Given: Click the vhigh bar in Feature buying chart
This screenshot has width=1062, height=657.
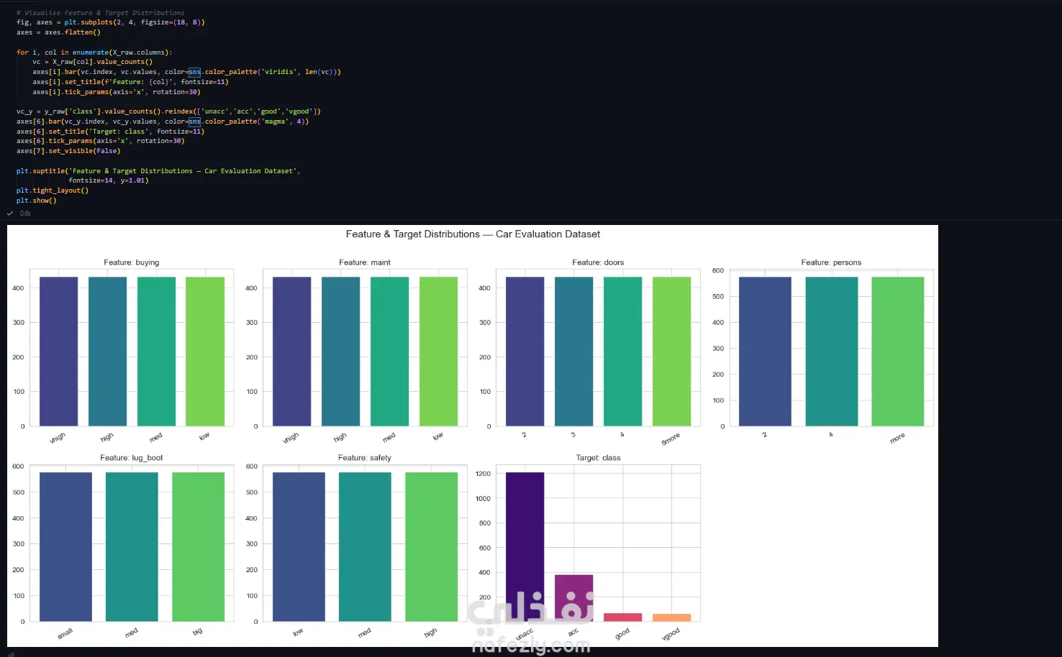Looking at the screenshot, I should [58, 352].
